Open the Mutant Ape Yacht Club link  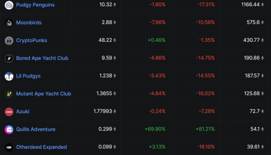coord(43,94)
